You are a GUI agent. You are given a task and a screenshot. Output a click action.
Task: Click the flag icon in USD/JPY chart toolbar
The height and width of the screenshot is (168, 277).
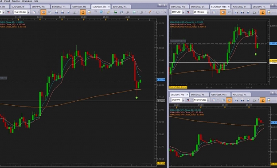pos(188,100)
